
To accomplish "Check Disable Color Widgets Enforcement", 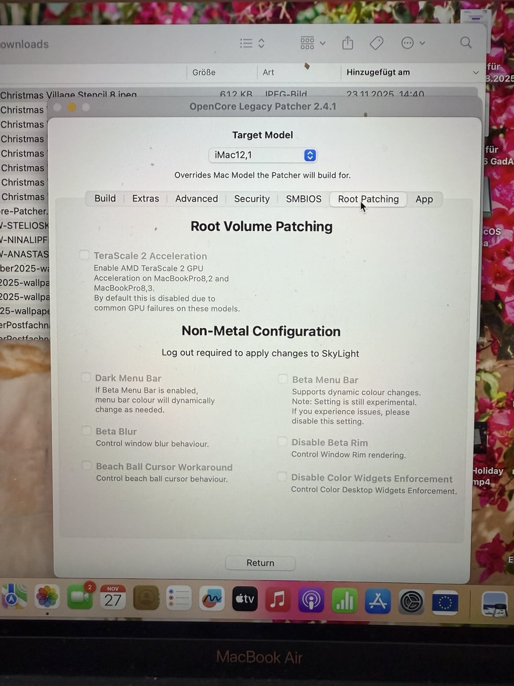I will (282, 476).
